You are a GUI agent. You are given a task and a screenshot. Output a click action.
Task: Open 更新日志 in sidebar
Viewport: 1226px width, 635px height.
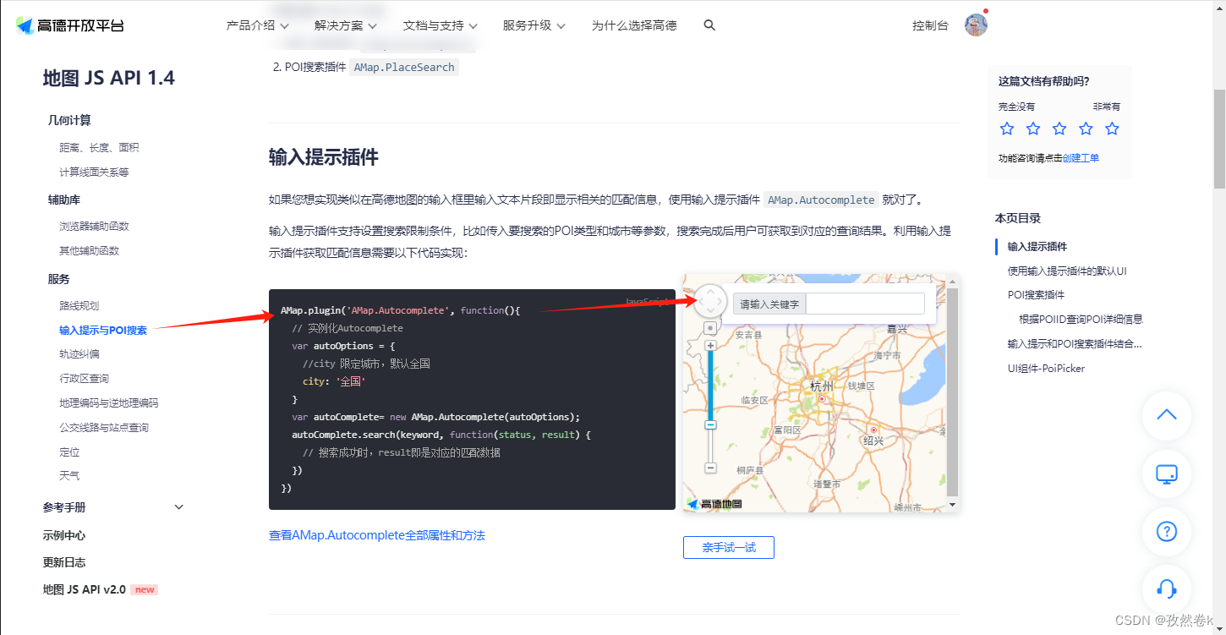coord(64,562)
